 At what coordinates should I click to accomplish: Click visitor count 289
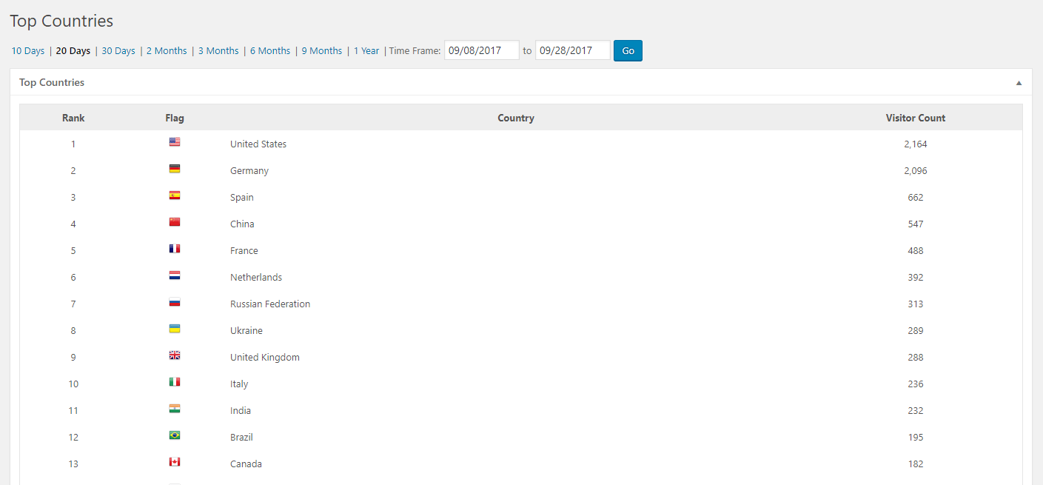pyautogui.click(x=916, y=331)
